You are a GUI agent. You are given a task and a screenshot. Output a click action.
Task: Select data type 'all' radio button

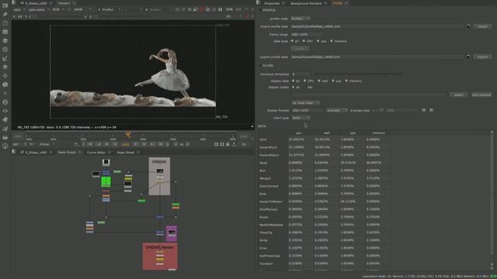[x=292, y=41]
